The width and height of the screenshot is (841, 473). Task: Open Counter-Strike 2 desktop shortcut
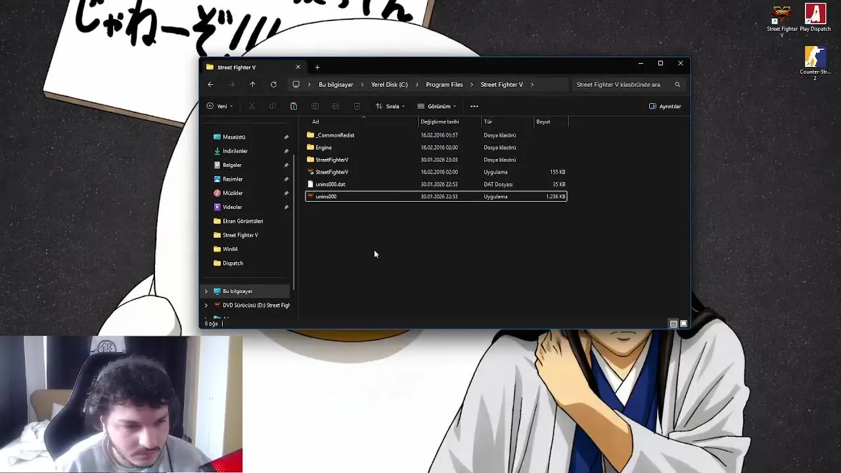[x=815, y=63]
